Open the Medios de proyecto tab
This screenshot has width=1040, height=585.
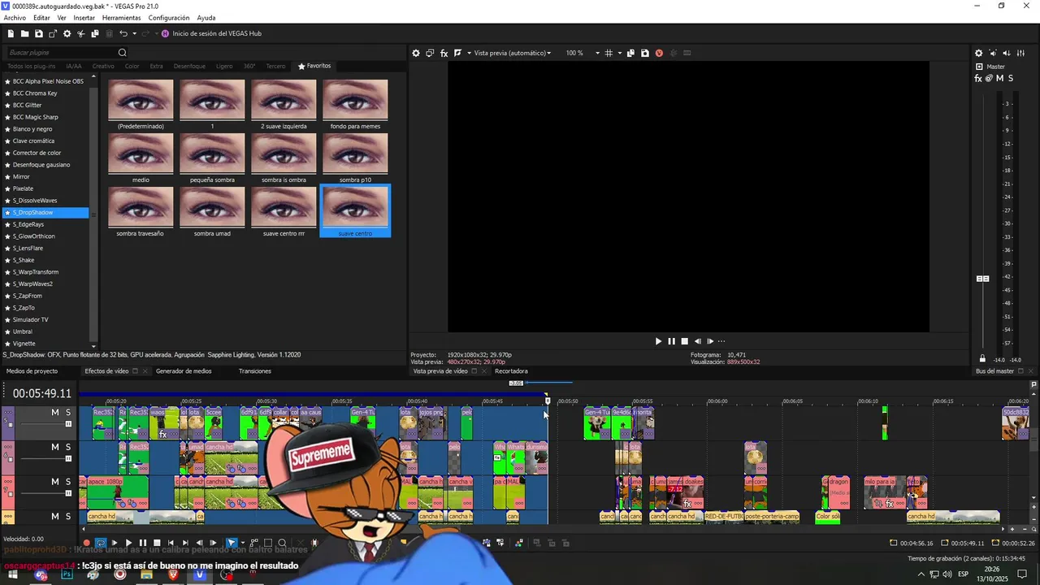[32, 371]
